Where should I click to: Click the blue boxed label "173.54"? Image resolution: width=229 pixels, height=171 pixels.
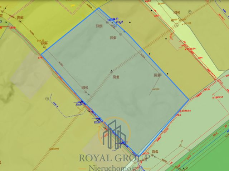pyautogui.click(x=97, y=122)
